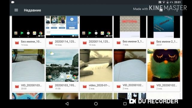The height and width of the screenshot is (108, 192).
Task: Select the file name Без имени_10...
Action: 31,42
